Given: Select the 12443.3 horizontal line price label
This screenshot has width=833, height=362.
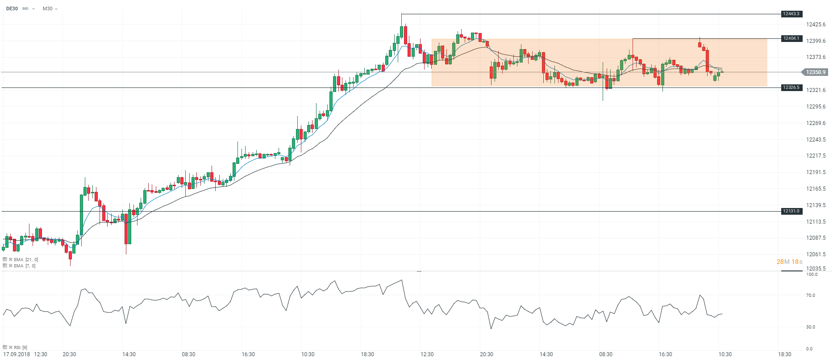Looking at the screenshot, I should tap(791, 14).
